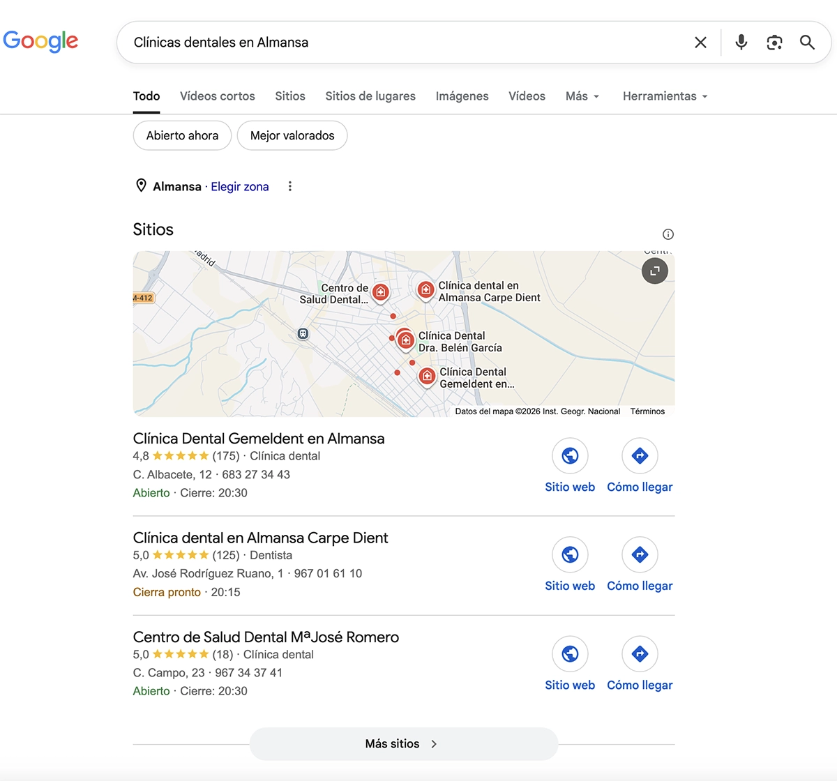This screenshot has width=837, height=781.
Task: Click the Gemeldent Sitio web label
Action: tap(570, 487)
